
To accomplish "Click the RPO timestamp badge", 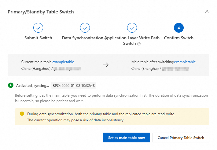I will coord(74,85).
